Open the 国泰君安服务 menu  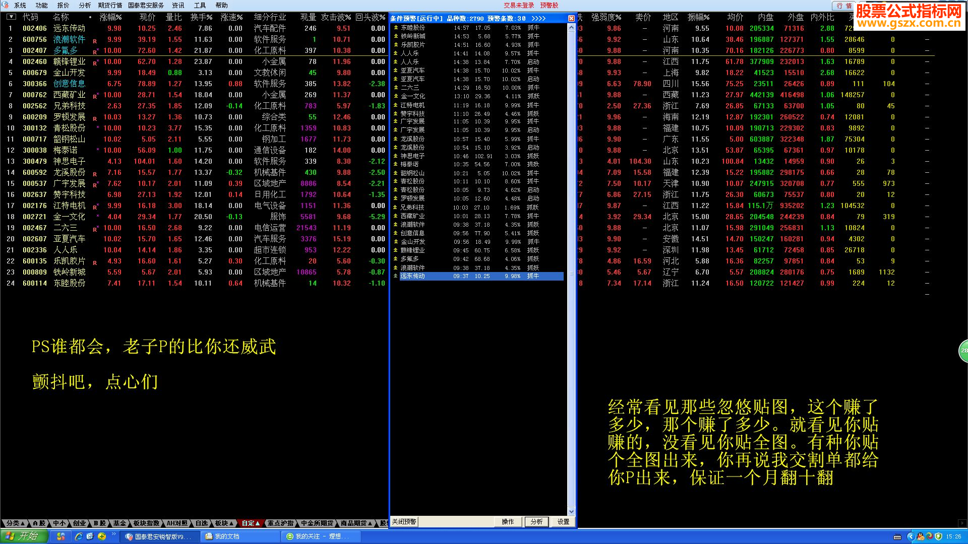coord(146,6)
